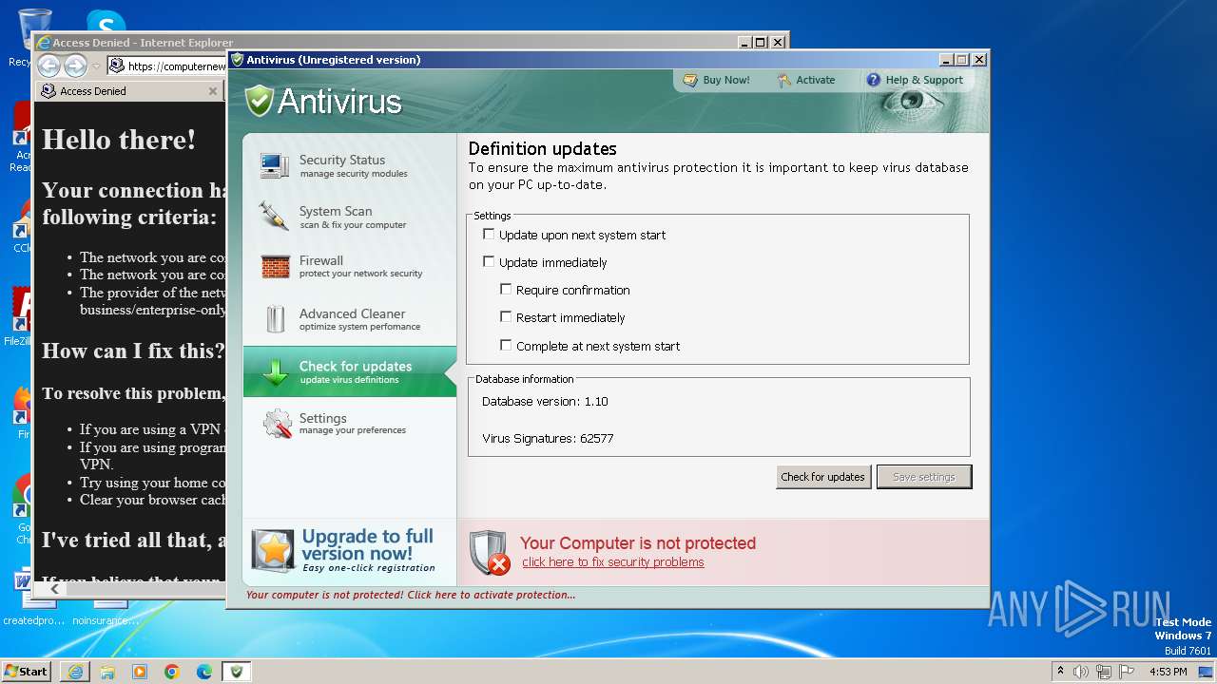Click the taskbar clock showing 4:53 PM
Viewport: 1217px width, 684px height.
tap(1168, 672)
